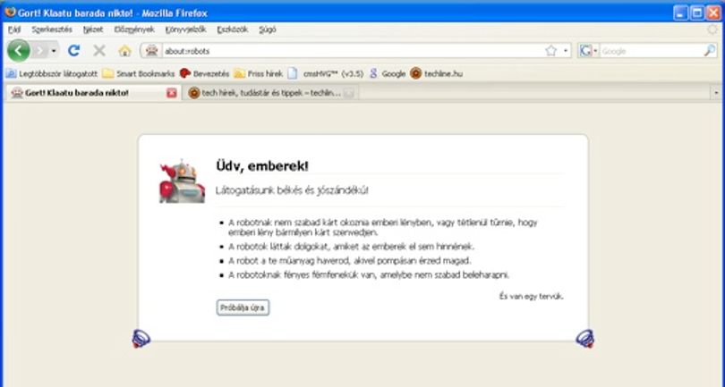725x387 pixels.
Task: Close the Gort! Klaatu barada nikto! tab
Action: coord(172,93)
